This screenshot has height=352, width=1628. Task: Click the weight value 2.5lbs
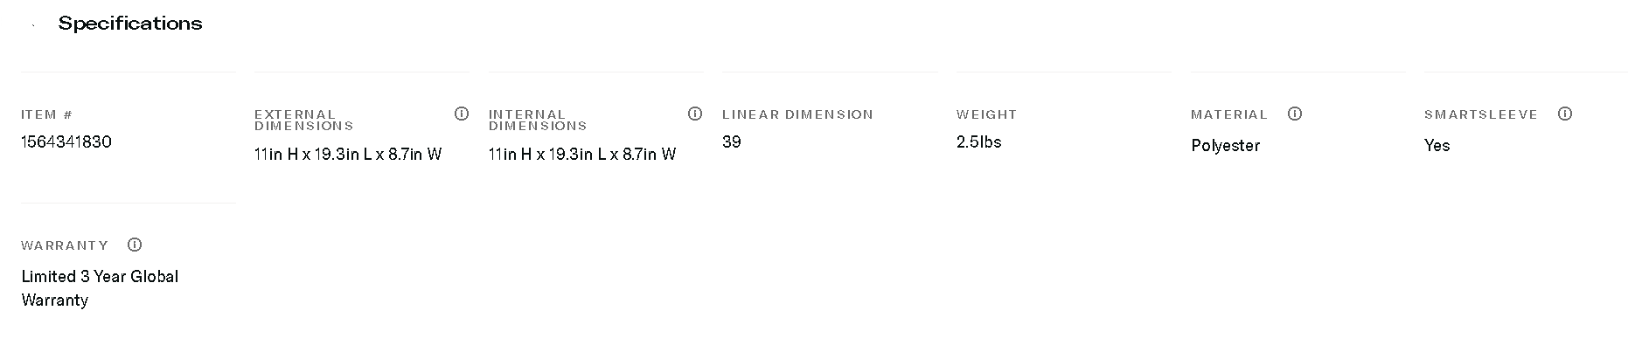point(978,141)
